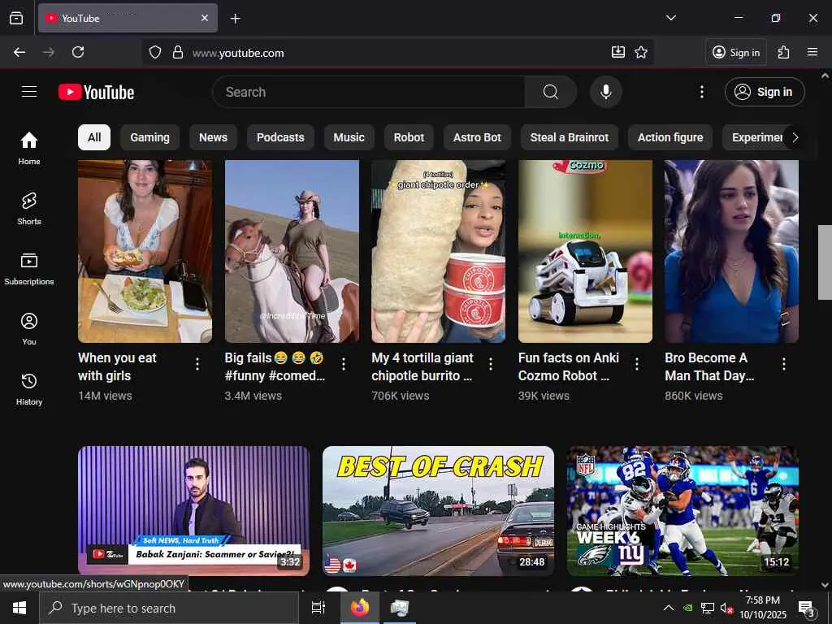
Task: Open 'Fun facts on Anki Cozmo Robot' short
Action: tap(585, 252)
